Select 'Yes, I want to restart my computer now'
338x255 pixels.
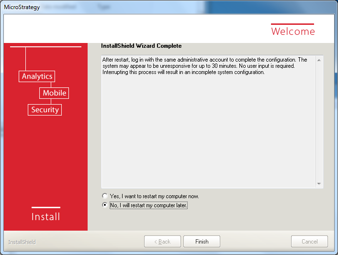pos(105,196)
